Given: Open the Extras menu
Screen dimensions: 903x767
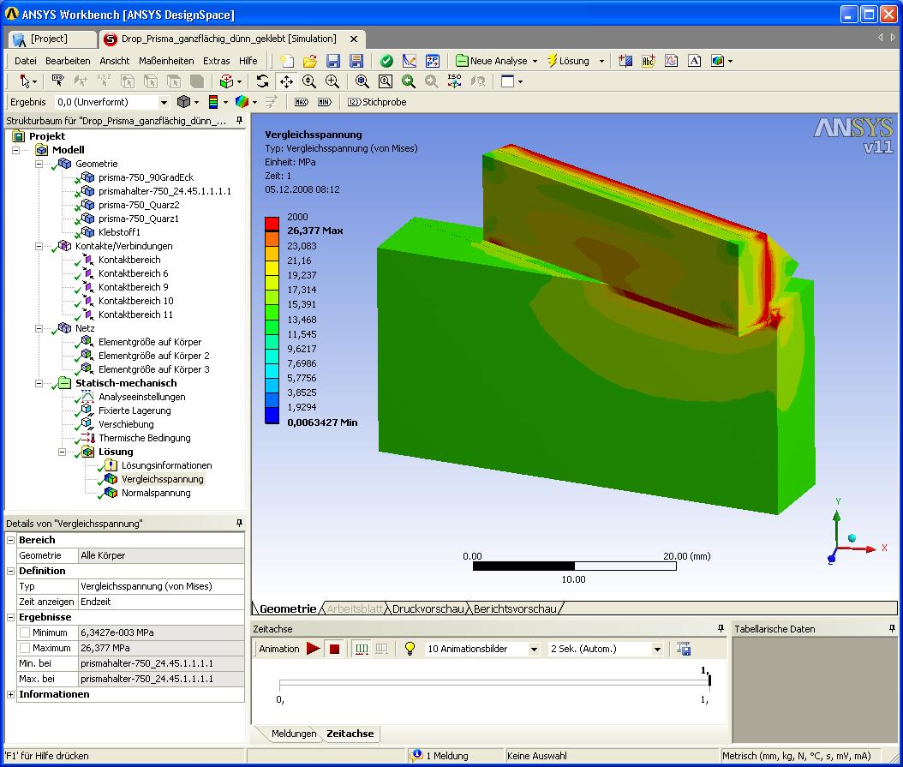Looking at the screenshot, I should (217, 61).
